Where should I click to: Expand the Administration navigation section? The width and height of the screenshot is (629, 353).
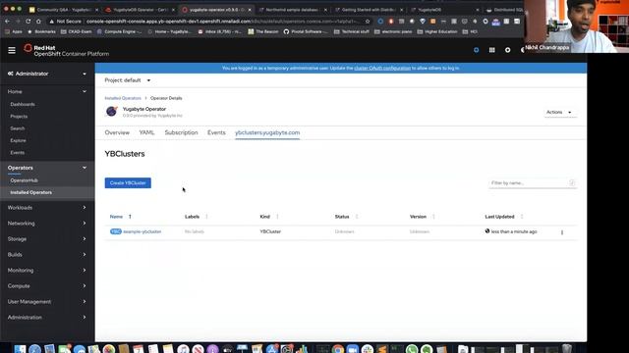[47, 318]
